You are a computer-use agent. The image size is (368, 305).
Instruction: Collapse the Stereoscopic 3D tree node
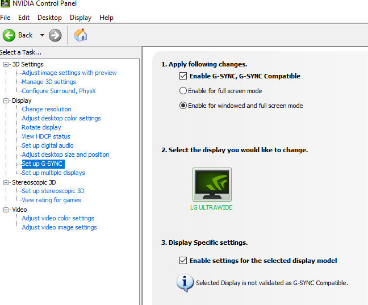[6, 182]
